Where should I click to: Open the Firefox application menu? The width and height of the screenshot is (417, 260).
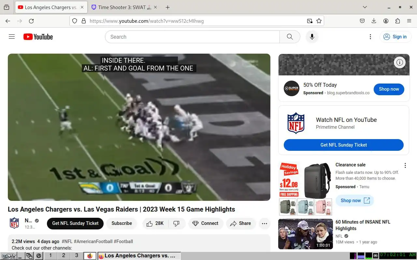[409, 21]
